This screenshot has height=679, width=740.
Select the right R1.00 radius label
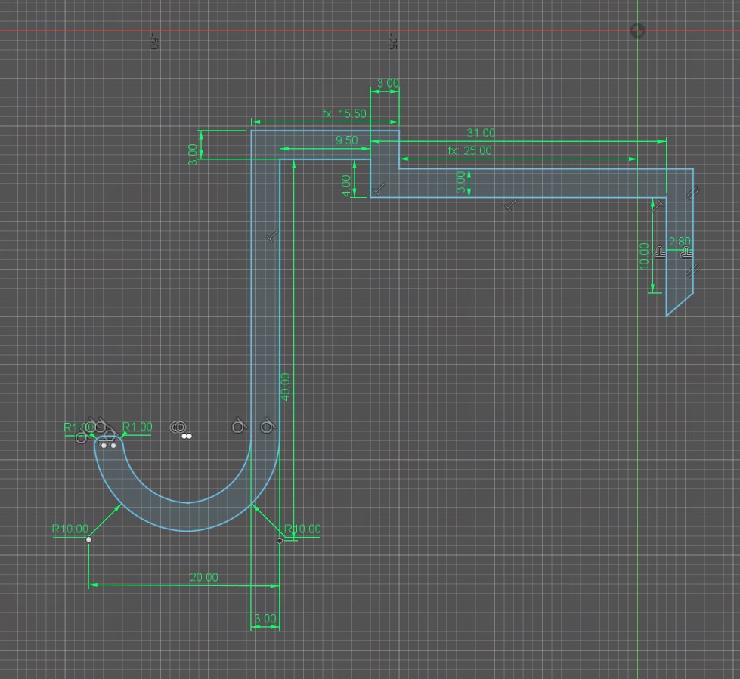(138, 427)
